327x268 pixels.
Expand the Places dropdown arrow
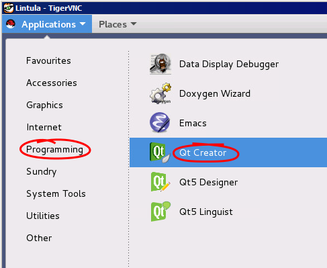coord(134,24)
